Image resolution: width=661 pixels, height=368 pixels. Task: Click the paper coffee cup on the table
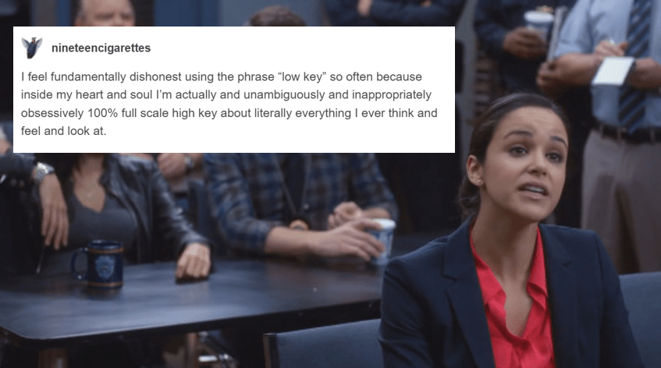(x=381, y=241)
